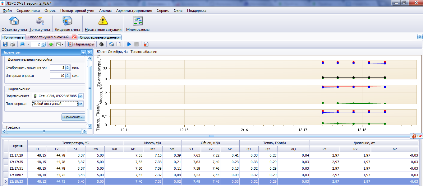This screenshot has height=188, width=423.
Task: Click the blue flag toolbar icon
Action: 22,44
